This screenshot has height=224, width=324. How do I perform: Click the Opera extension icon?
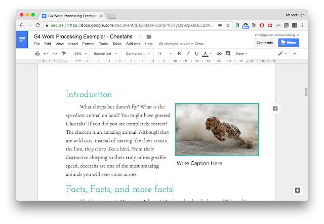click(x=262, y=25)
